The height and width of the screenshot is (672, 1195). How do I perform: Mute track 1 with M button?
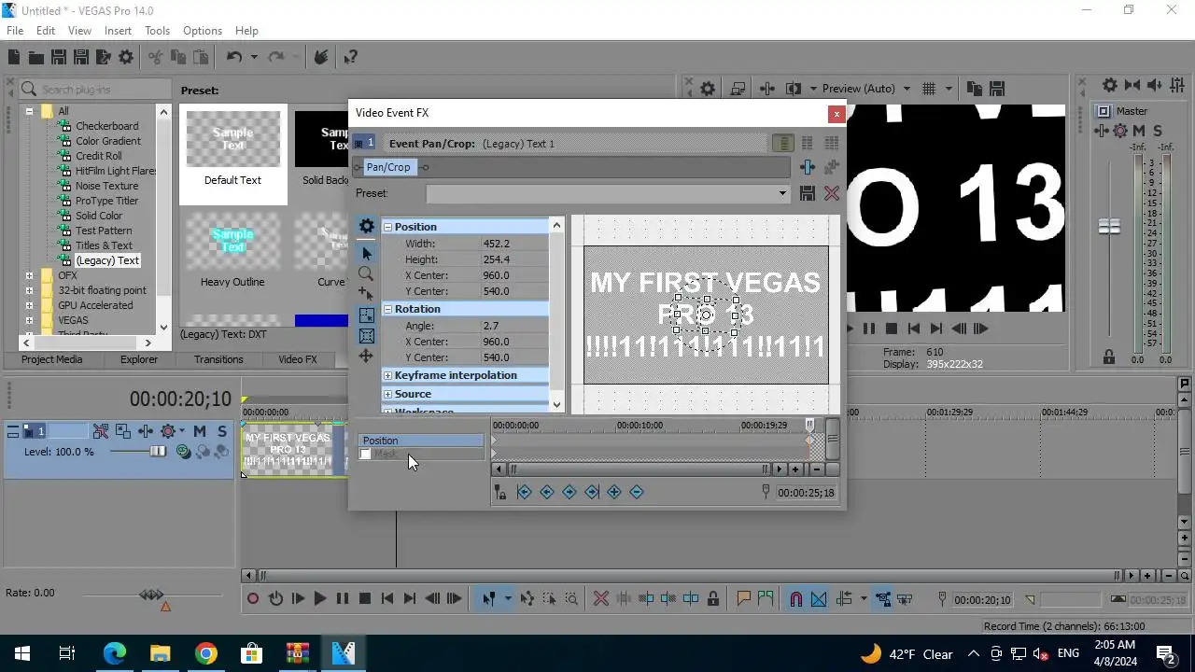[x=200, y=431]
